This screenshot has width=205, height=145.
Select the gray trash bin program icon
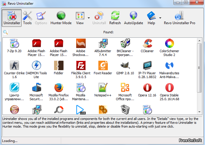(x=125, y=110)
